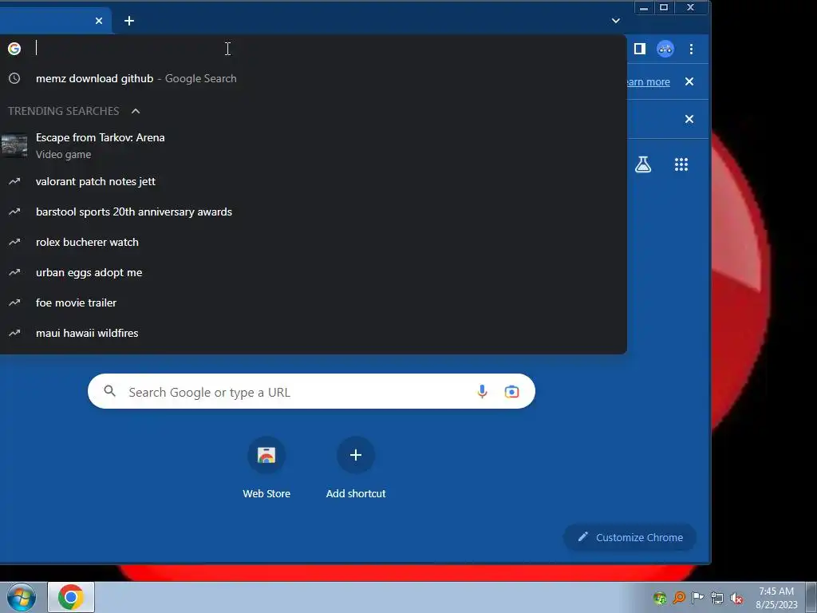The height and width of the screenshot is (613, 817).
Task: Click the Chrome taskbar icon
Action: pos(71,597)
